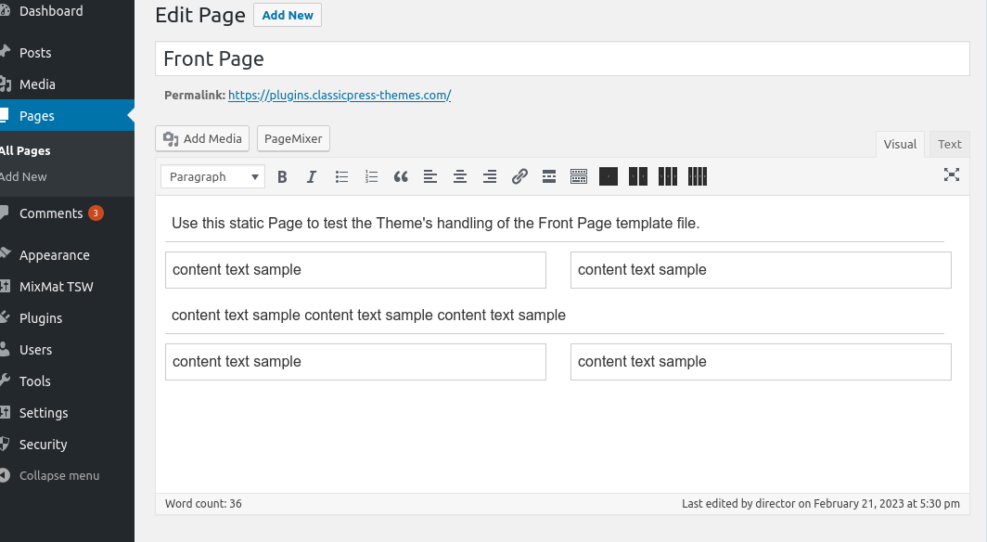Open the plugins.classicpress-themes.com permalink
Image resolution: width=987 pixels, height=542 pixels.
tap(340, 95)
